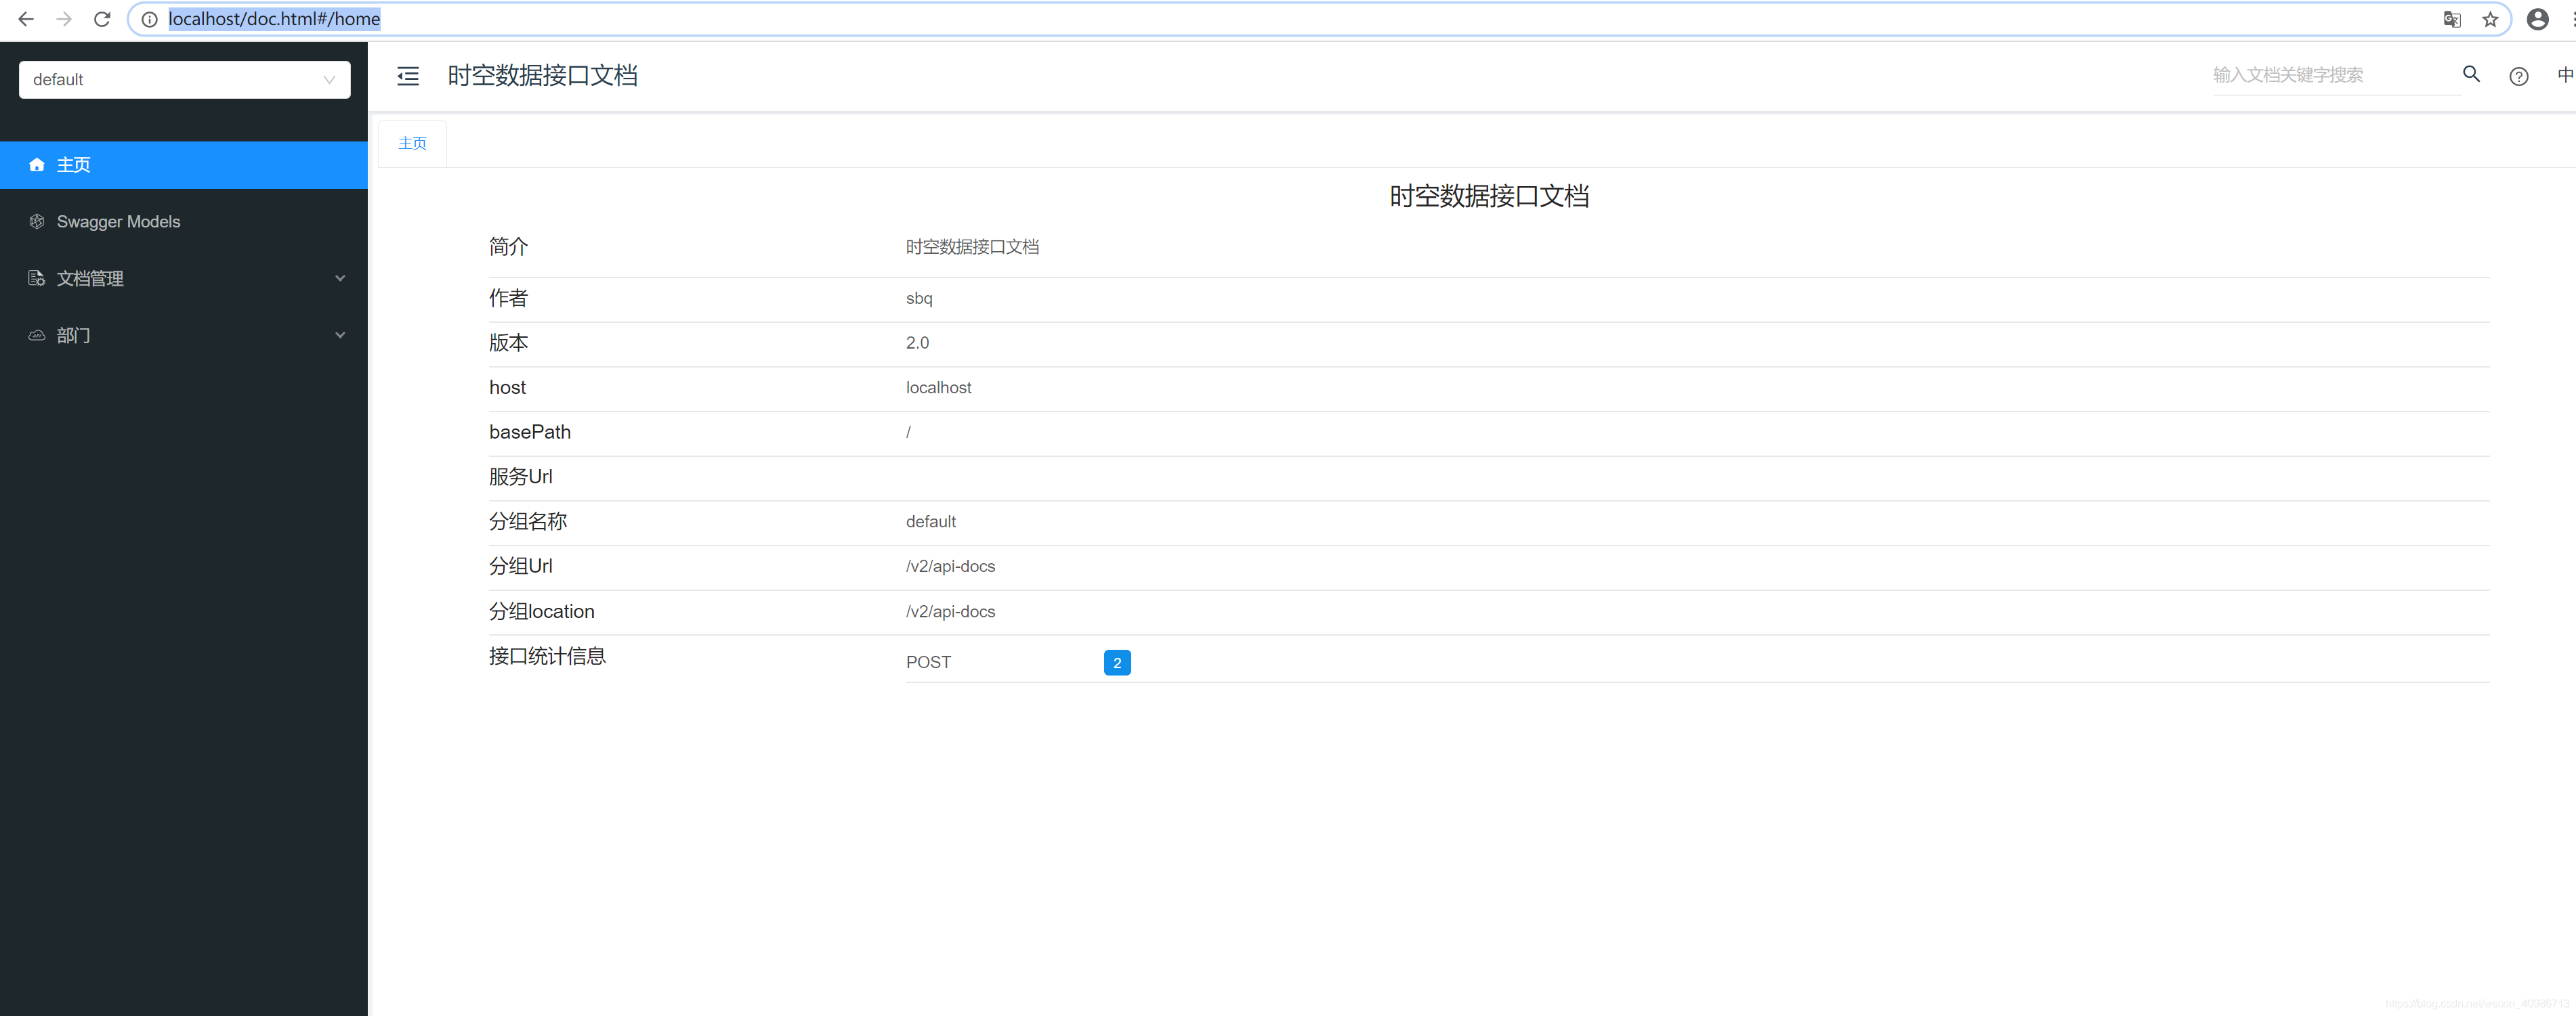Select 主页 in the sidebar menu
This screenshot has width=2576, height=1016.
point(73,165)
